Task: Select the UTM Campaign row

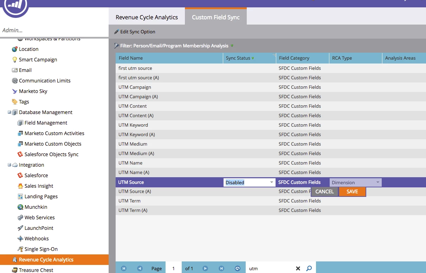Action: tap(271, 87)
